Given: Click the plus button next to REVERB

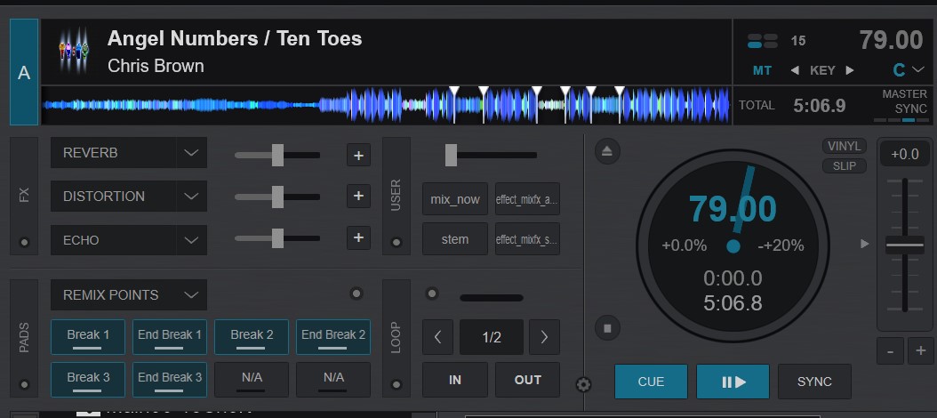Looking at the screenshot, I should click(358, 155).
